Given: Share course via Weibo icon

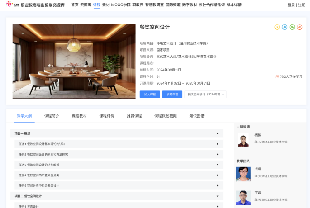Looking at the screenshot, I should 300,27.
